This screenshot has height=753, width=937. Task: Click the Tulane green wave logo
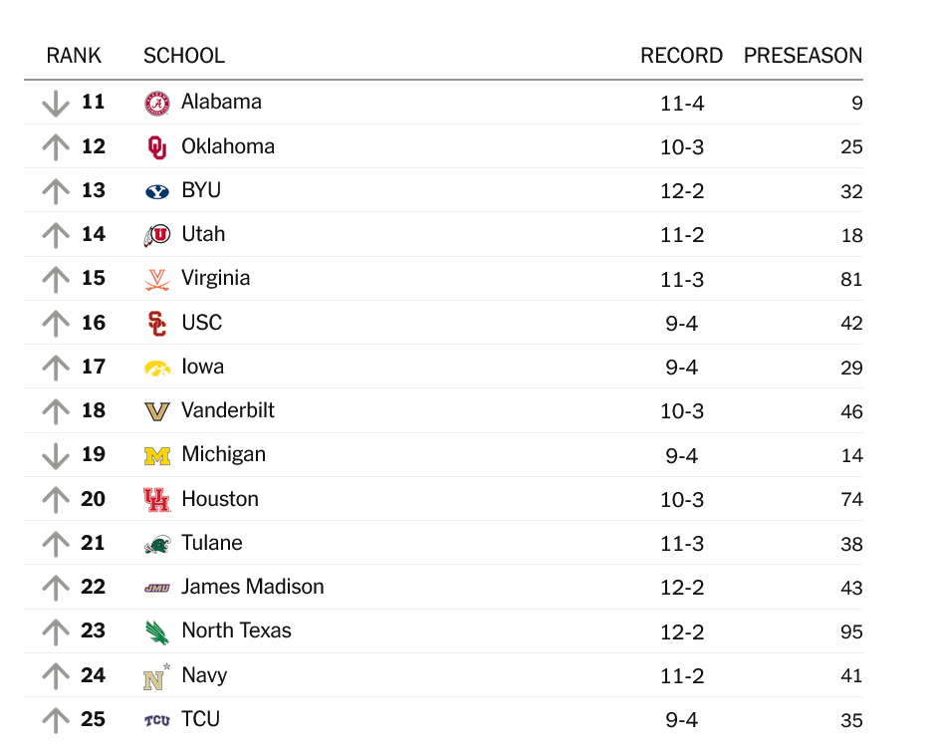[156, 544]
